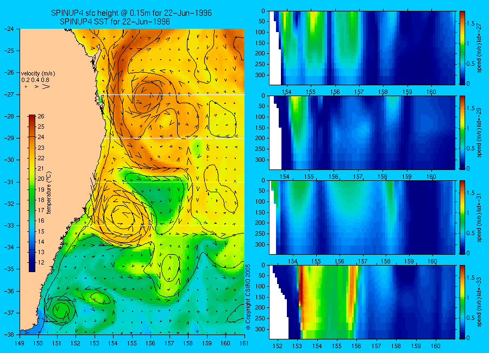Click the 'speed (m/s) lat=-33' label

[x=479, y=302]
